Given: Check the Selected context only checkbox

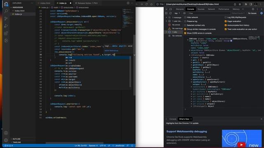Looking at the screenshot, I should [x=185, y=25].
